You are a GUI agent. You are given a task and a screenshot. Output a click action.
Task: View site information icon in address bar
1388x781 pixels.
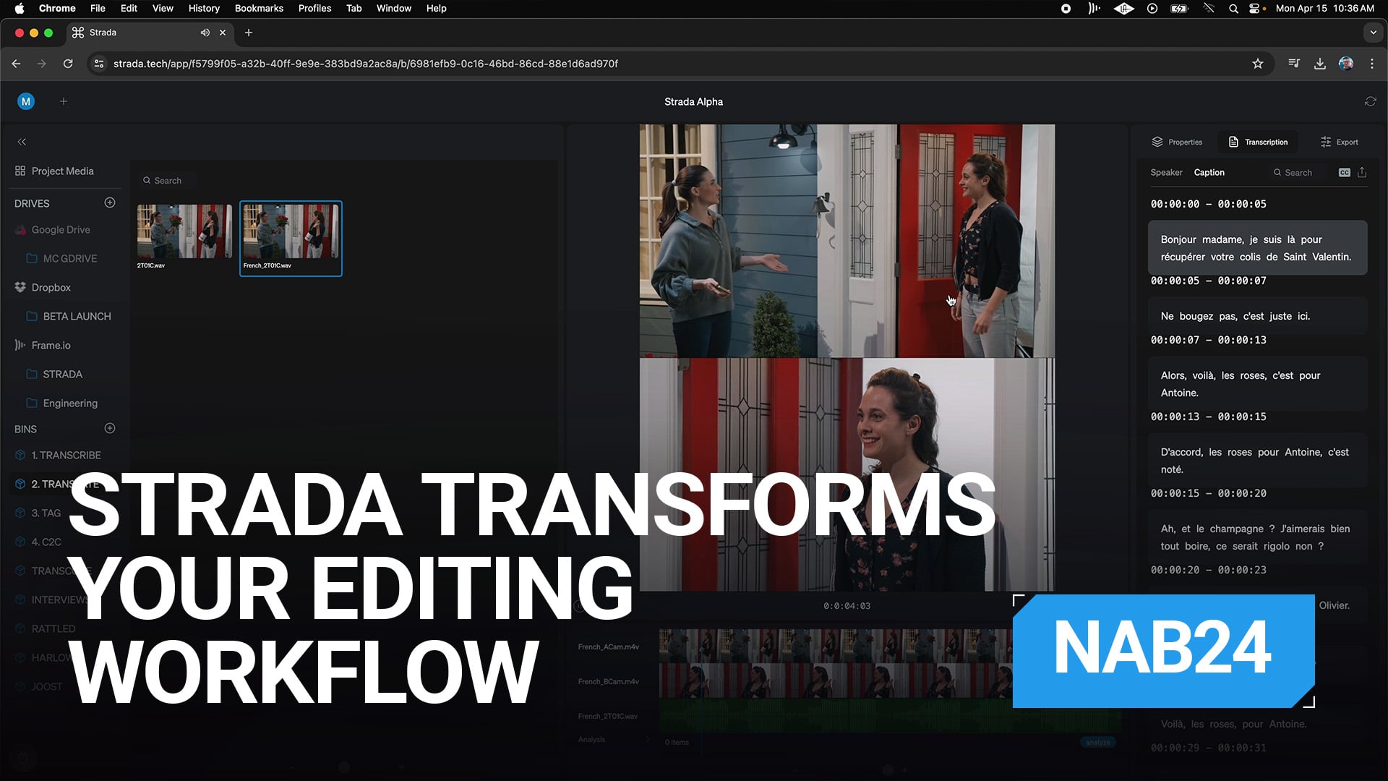click(x=99, y=64)
